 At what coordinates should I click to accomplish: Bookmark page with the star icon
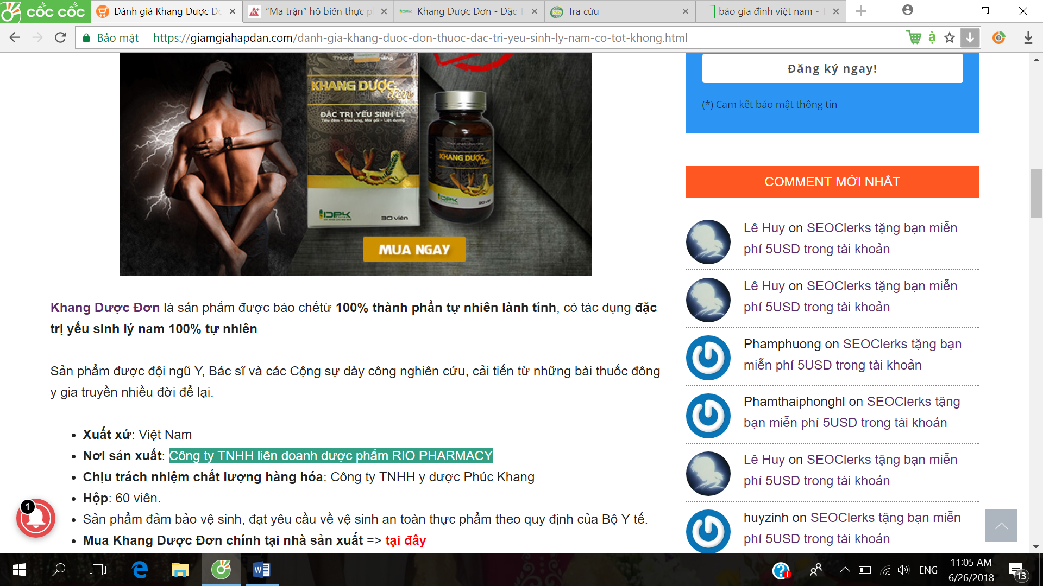point(949,37)
